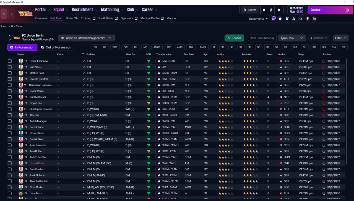
Task: Click the Tactics button
Action: pos(234,38)
